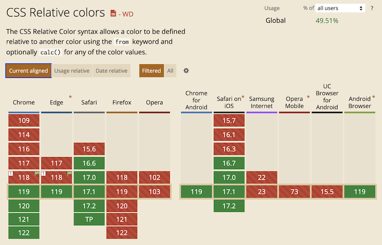Image resolution: width=382 pixels, height=245 pixels.
Task: Click the Chrome for Android 119 cell
Action: tap(196, 192)
